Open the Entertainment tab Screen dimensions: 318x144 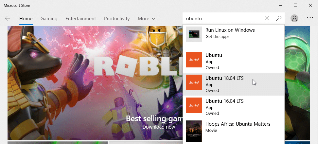click(80, 19)
